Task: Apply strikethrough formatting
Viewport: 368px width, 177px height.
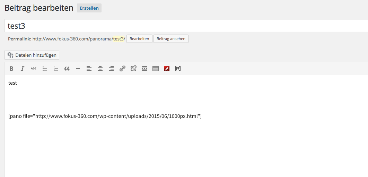Action: 34,69
